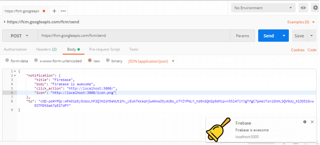
Task: Open the No Environment dropdown
Action: point(263,8)
